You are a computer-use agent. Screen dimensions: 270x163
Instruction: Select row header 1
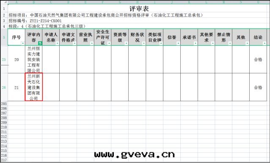click(4, 8)
